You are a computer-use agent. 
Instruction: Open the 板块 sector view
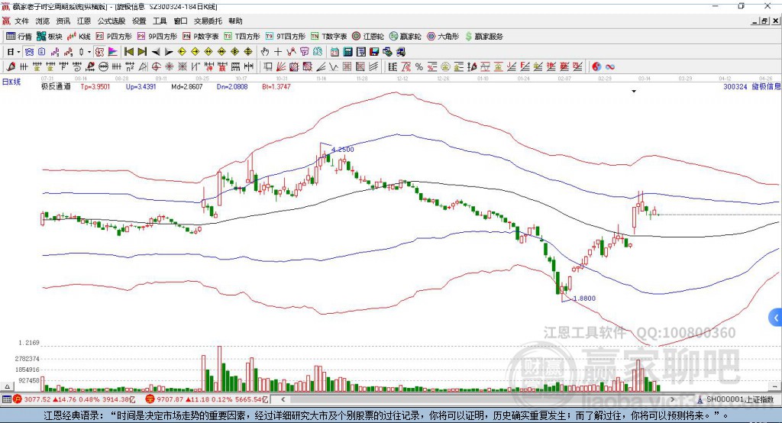(x=50, y=37)
